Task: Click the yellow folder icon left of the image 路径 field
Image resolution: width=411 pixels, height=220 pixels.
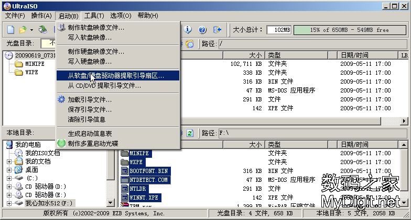Action: [190, 44]
